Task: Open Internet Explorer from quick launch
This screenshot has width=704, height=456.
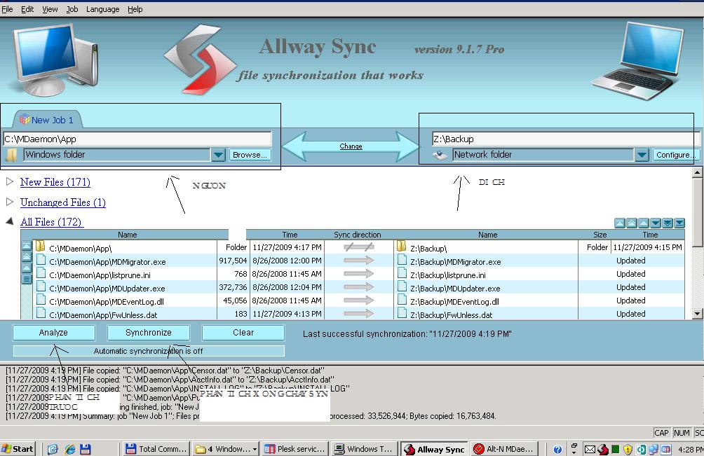Action: [69, 449]
